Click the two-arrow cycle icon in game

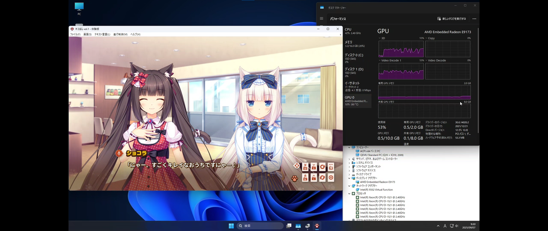coord(322,177)
